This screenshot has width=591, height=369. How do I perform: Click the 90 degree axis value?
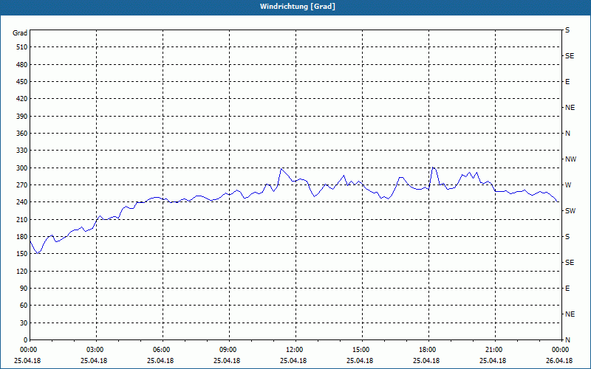tap(24, 288)
